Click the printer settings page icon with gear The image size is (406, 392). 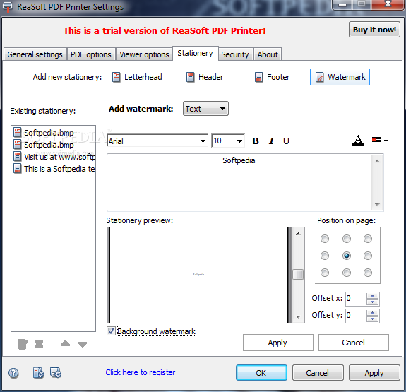pos(38,373)
